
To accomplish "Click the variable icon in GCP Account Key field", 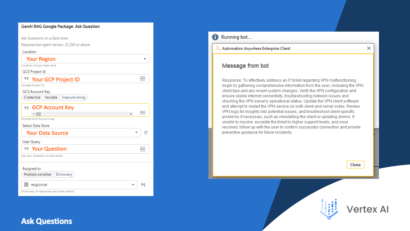I will [143, 112].
